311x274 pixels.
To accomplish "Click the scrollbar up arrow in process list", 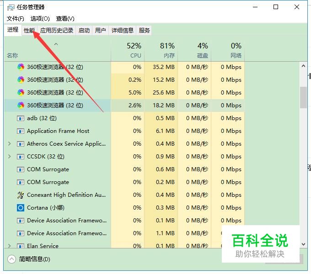I will point(303,66).
